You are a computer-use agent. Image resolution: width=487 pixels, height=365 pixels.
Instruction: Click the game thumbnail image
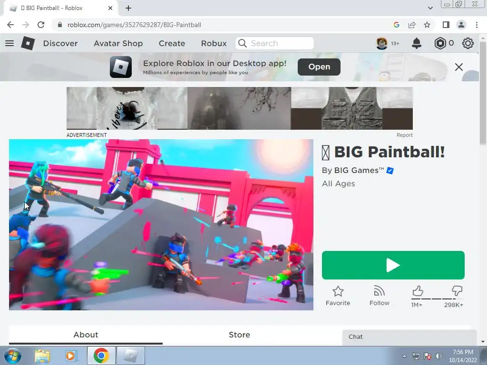tap(161, 225)
